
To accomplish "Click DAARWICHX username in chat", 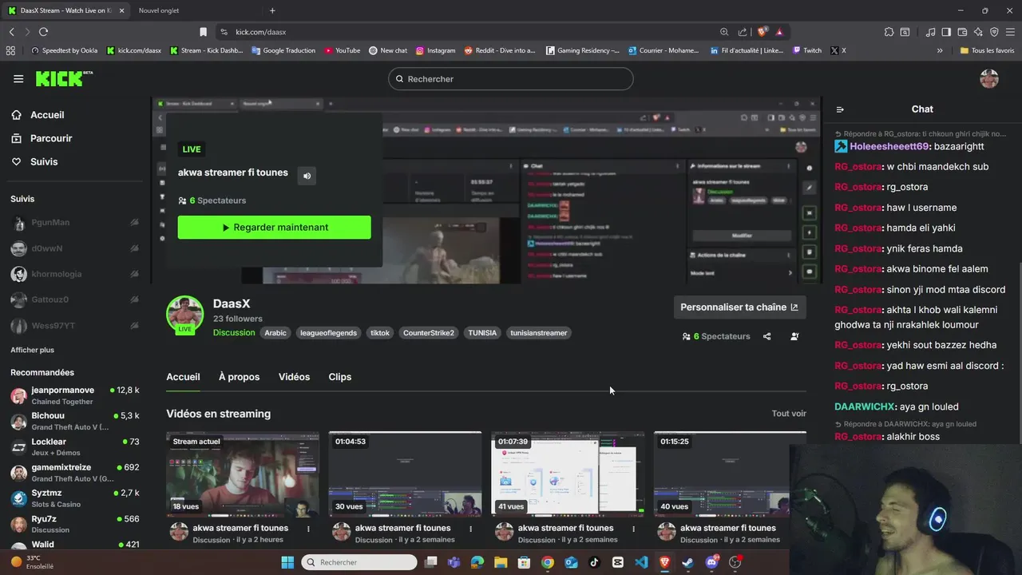I will 864,406.
